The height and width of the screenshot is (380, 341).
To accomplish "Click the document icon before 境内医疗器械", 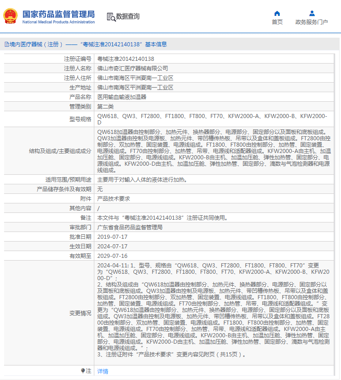I will pyautogui.click(x=7, y=44).
